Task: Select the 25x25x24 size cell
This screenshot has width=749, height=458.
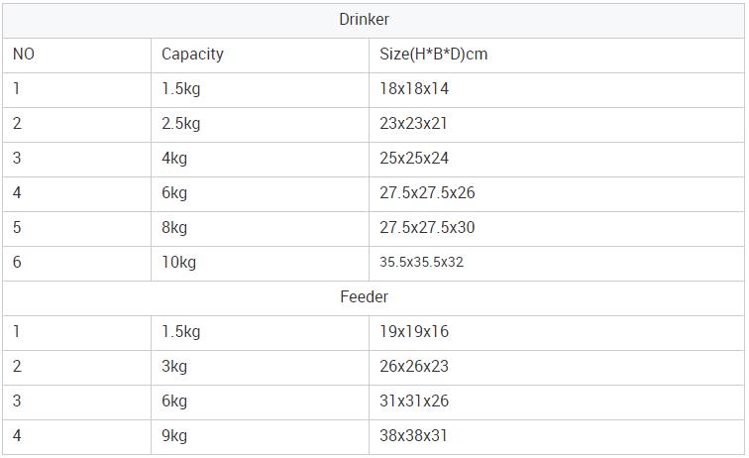Action: [414, 159]
